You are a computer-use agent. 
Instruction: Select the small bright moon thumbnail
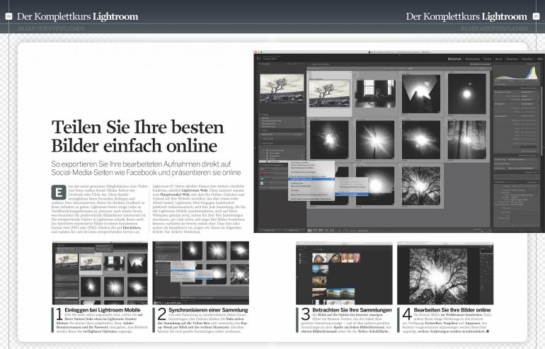(x=467, y=93)
